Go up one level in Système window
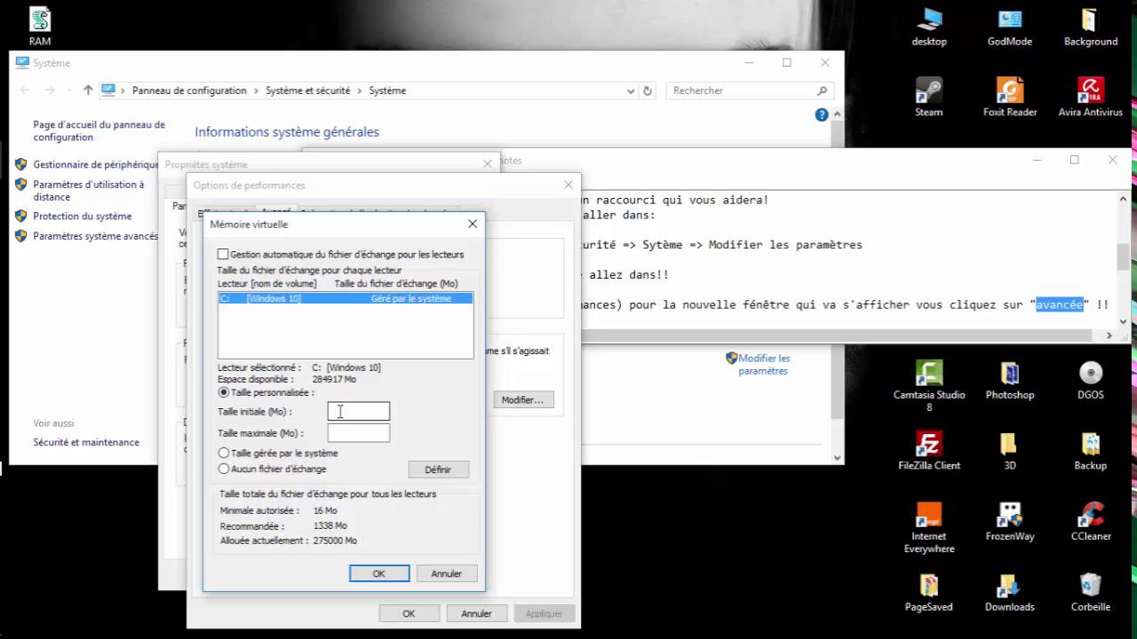 (88, 90)
